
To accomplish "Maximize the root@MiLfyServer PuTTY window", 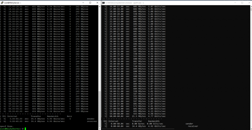I will pos(90,3).
